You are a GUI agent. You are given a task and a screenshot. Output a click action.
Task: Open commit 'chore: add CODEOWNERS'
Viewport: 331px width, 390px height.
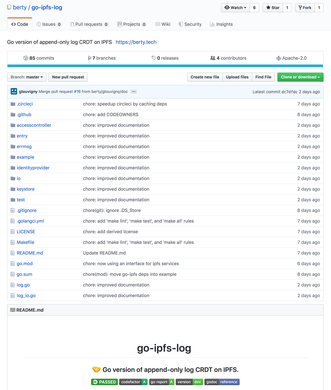click(111, 115)
